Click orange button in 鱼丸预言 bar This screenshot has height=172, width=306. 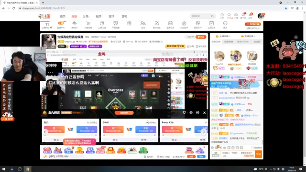coord(124,113)
